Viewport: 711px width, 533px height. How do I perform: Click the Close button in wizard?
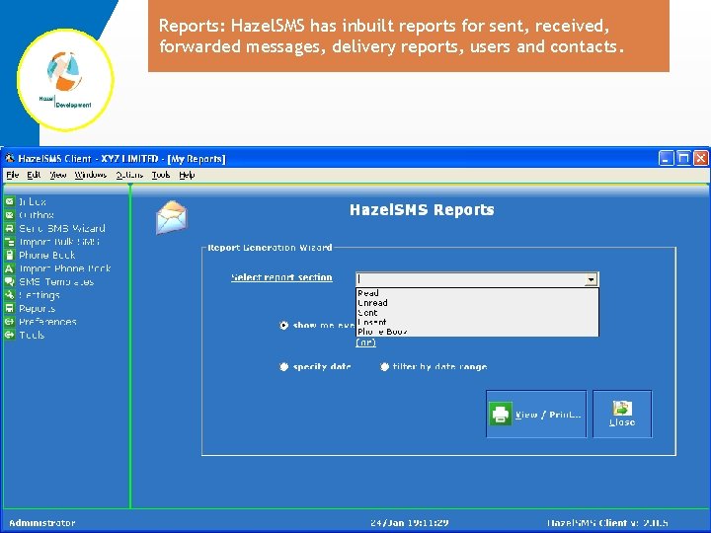click(622, 414)
